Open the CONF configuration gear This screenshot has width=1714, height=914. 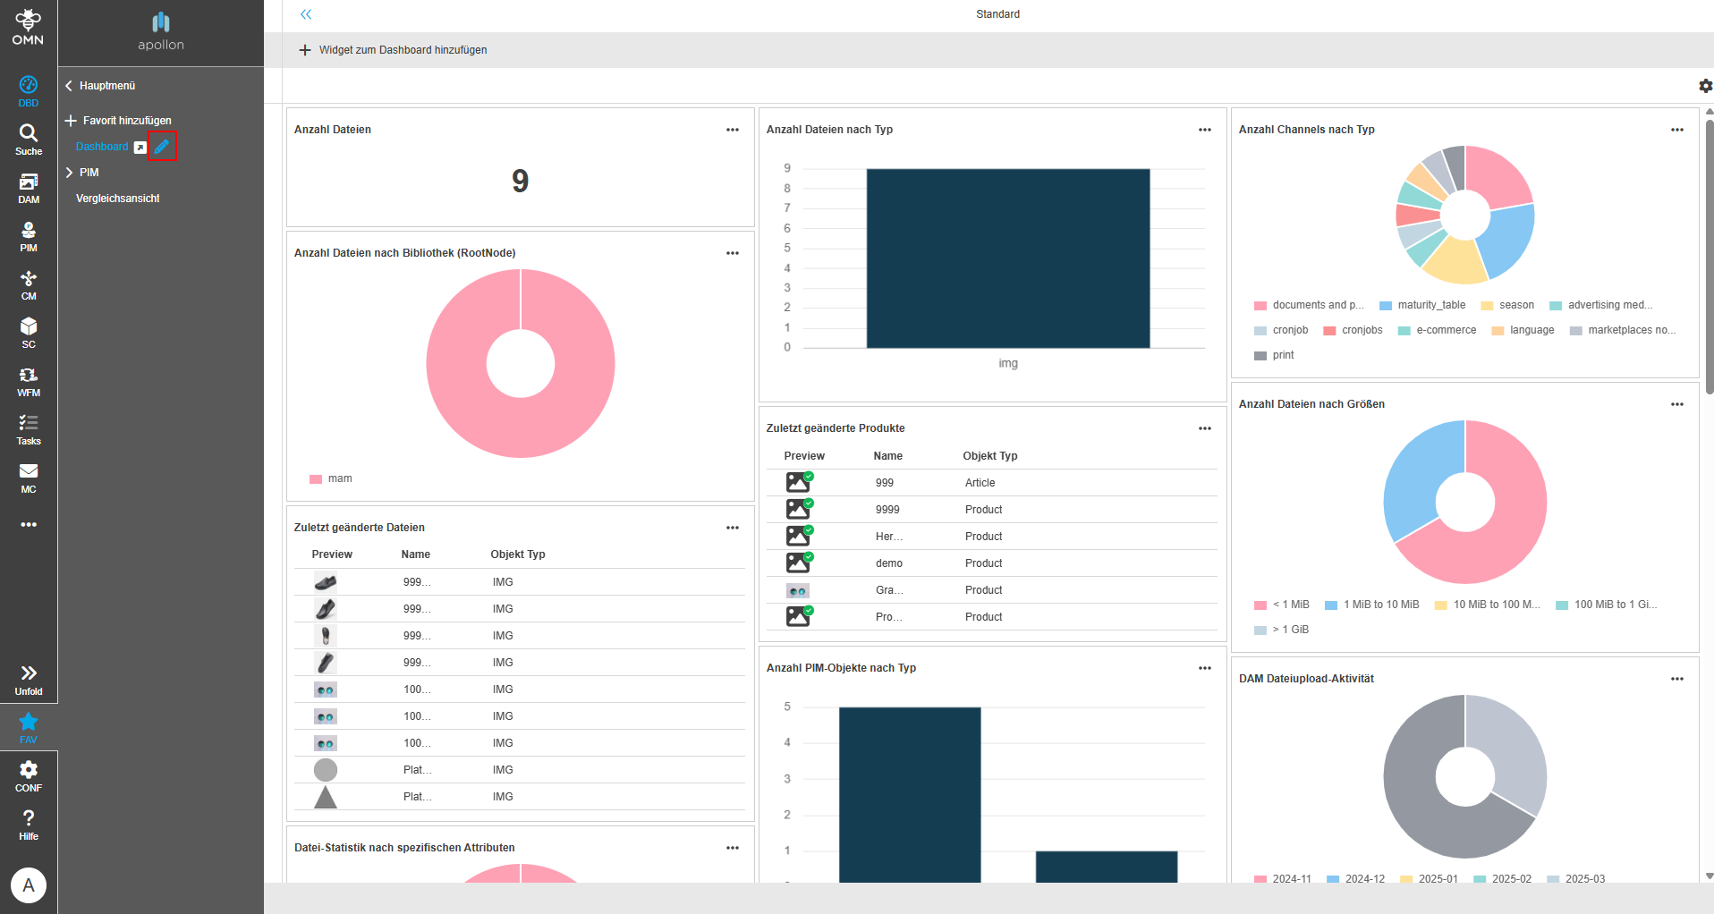tap(29, 776)
